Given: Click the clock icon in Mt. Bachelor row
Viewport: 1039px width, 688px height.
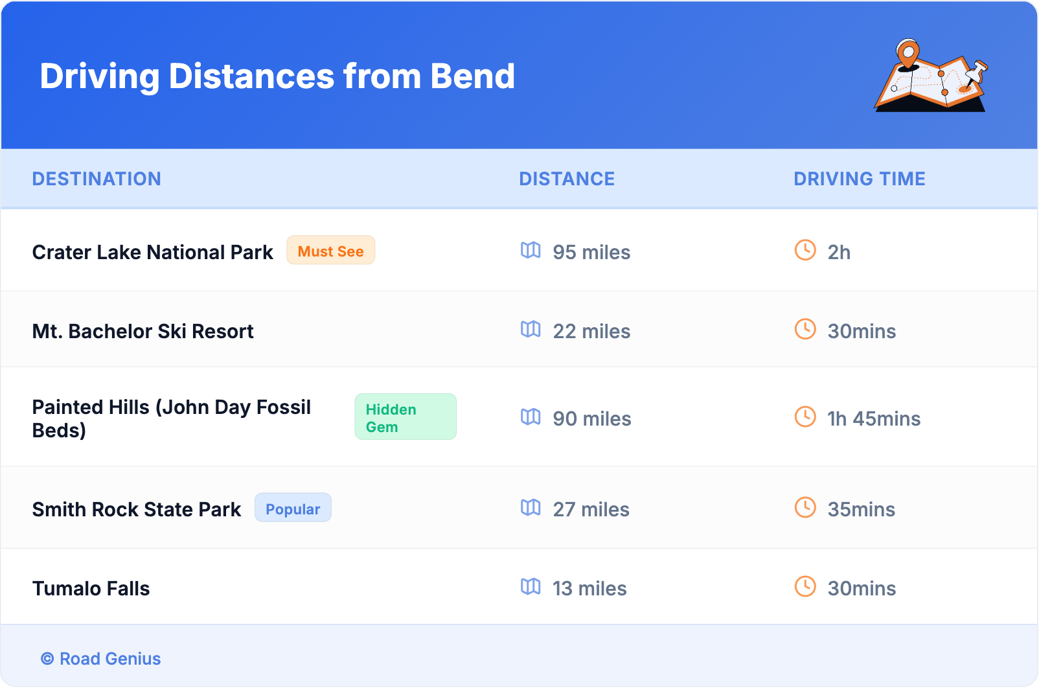Looking at the screenshot, I should (805, 330).
